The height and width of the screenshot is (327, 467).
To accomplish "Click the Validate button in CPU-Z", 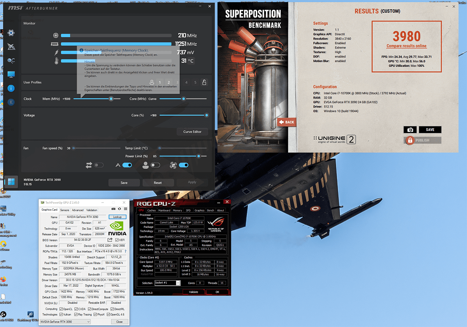I will [193, 292].
